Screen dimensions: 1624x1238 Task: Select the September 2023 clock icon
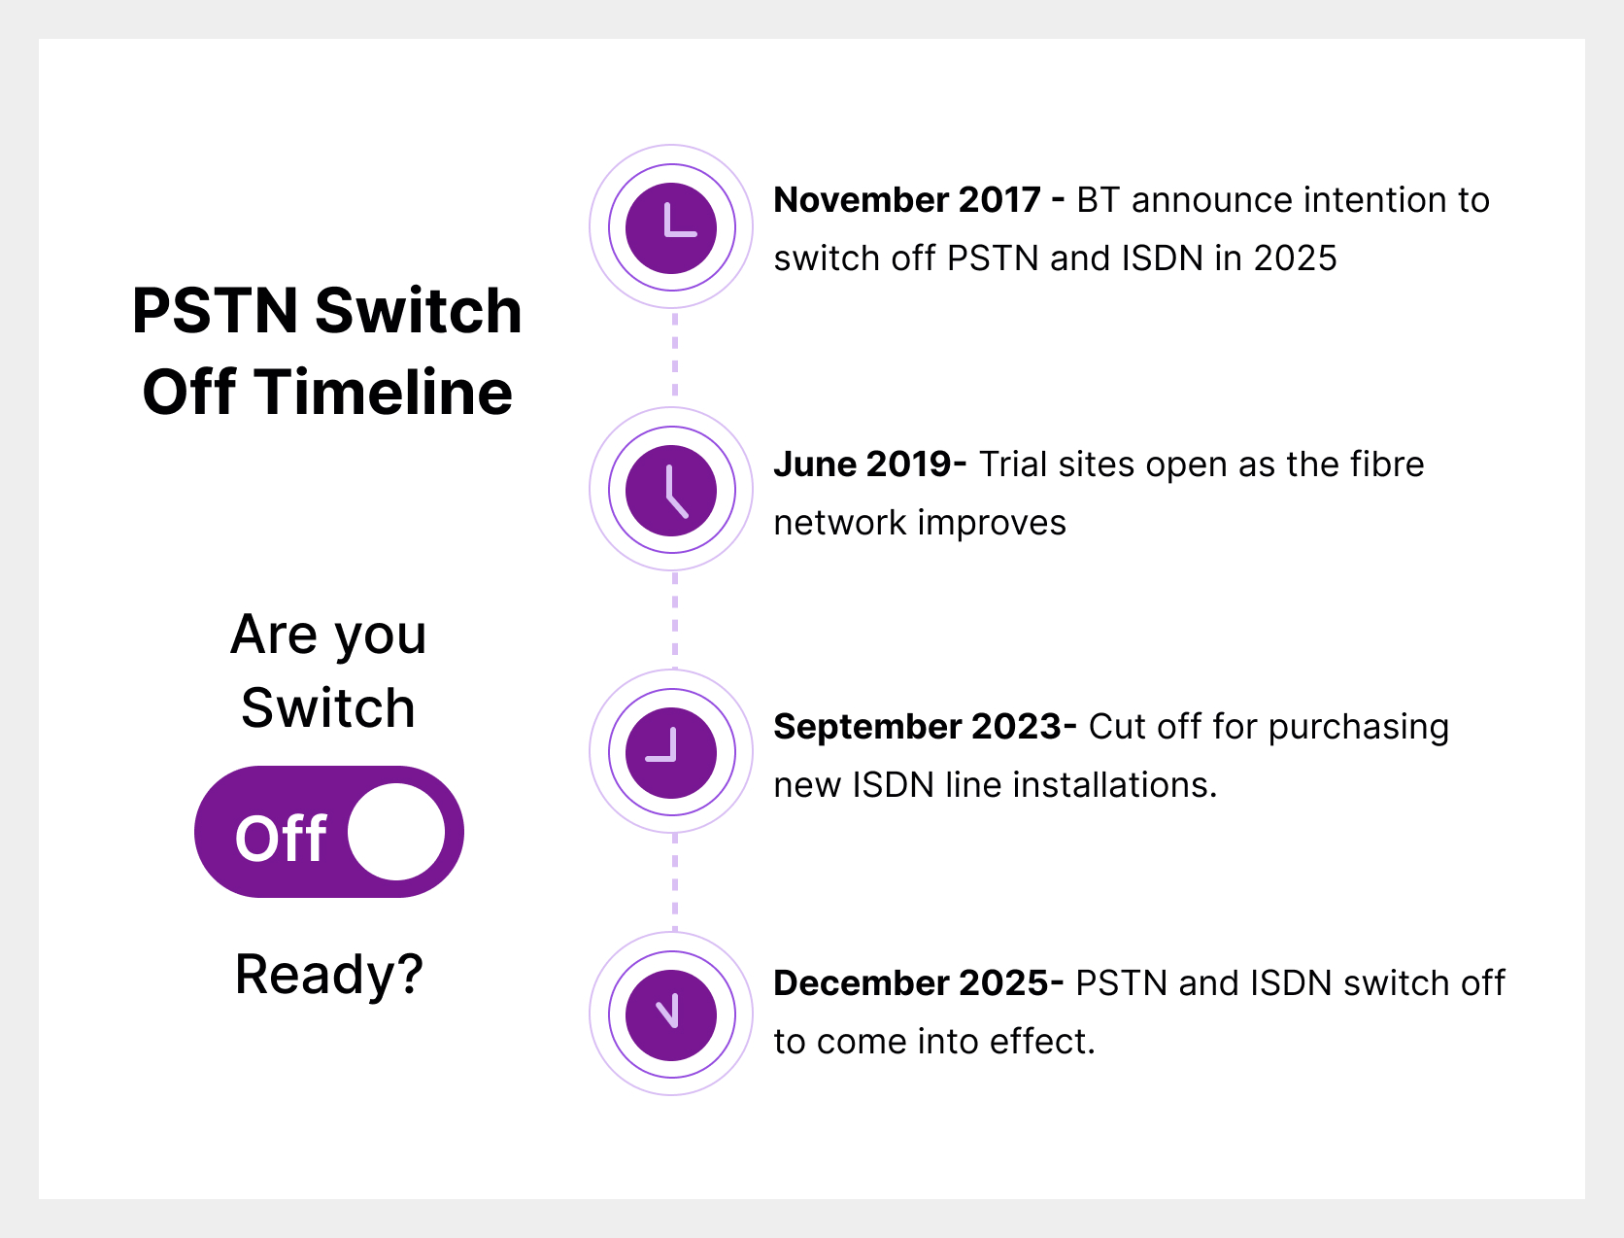click(671, 752)
